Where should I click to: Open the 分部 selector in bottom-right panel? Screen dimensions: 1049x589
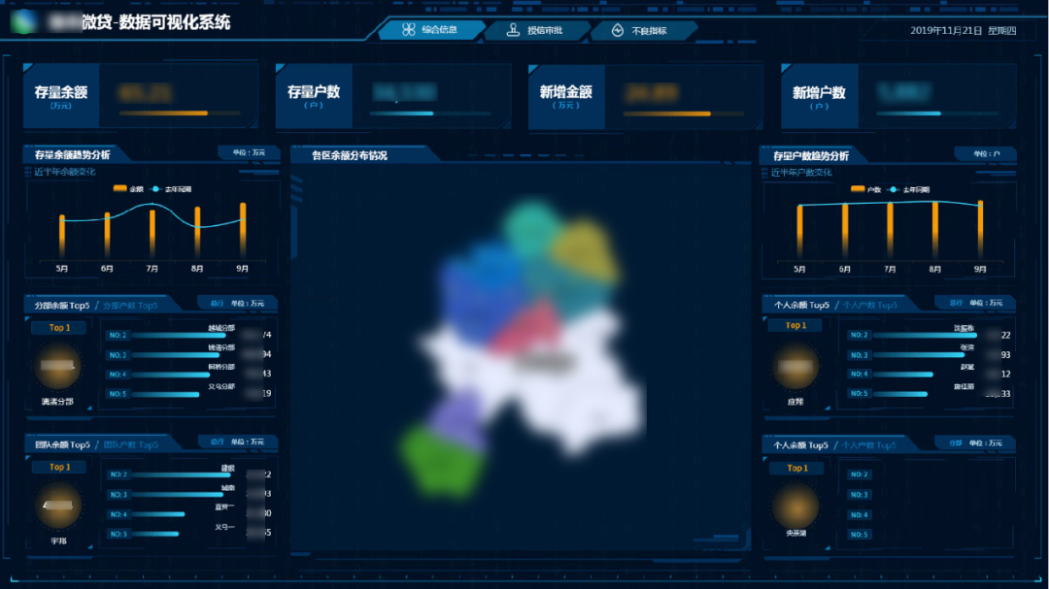955,442
